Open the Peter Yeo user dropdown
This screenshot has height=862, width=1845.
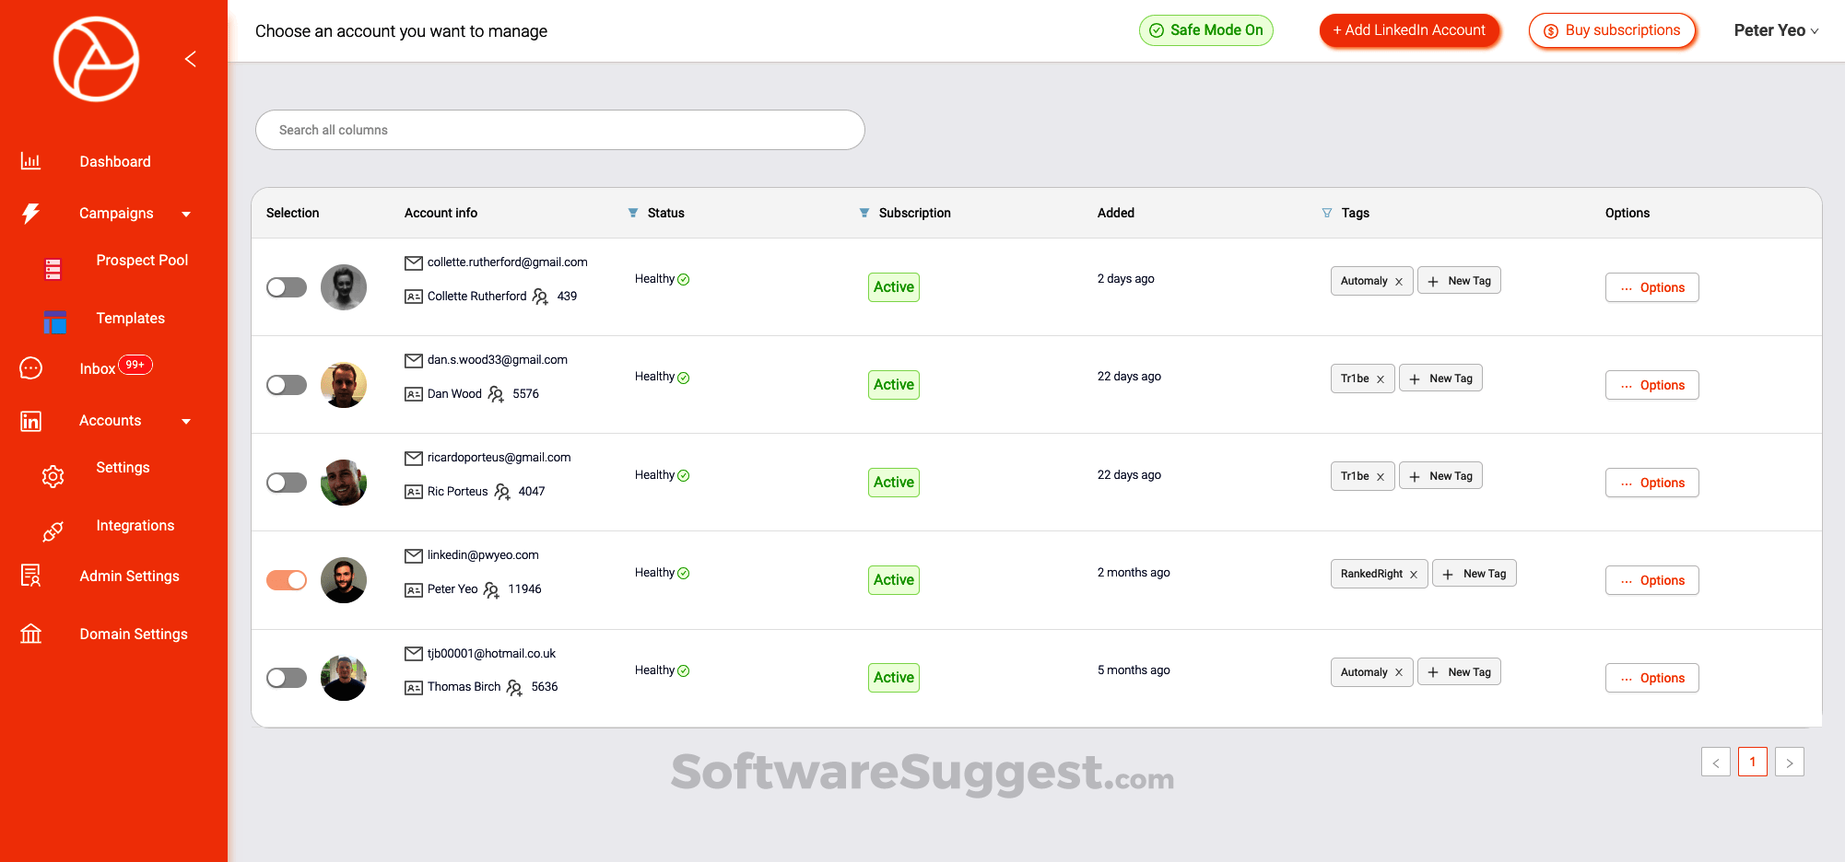[x=1776, y=30]
